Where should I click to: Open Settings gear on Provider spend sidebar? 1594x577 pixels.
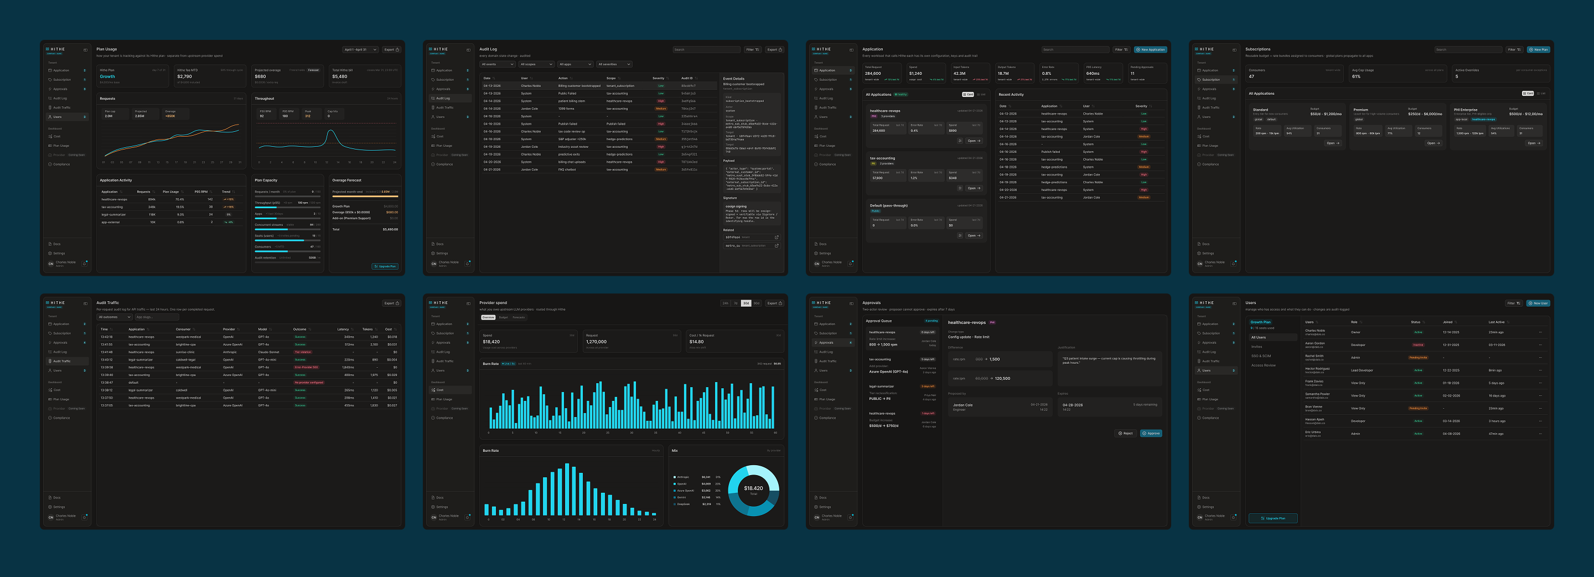click(440, 507)
